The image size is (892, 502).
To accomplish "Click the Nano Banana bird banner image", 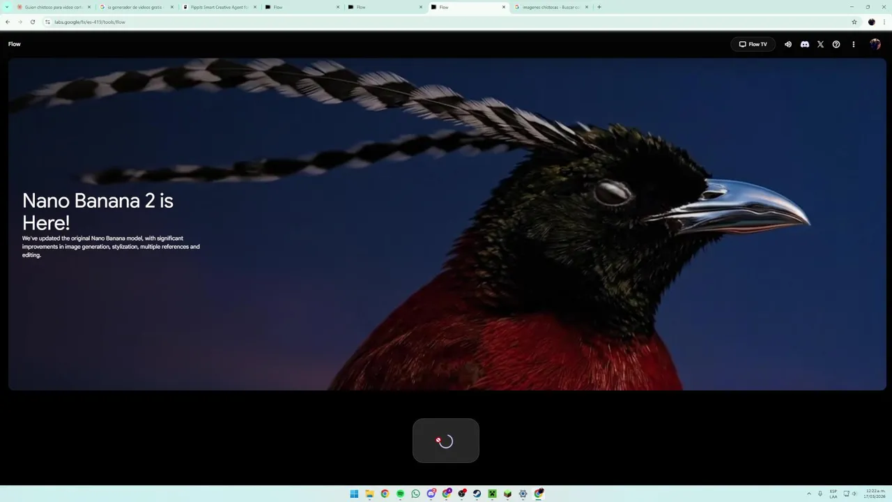I will click(447, 224).
